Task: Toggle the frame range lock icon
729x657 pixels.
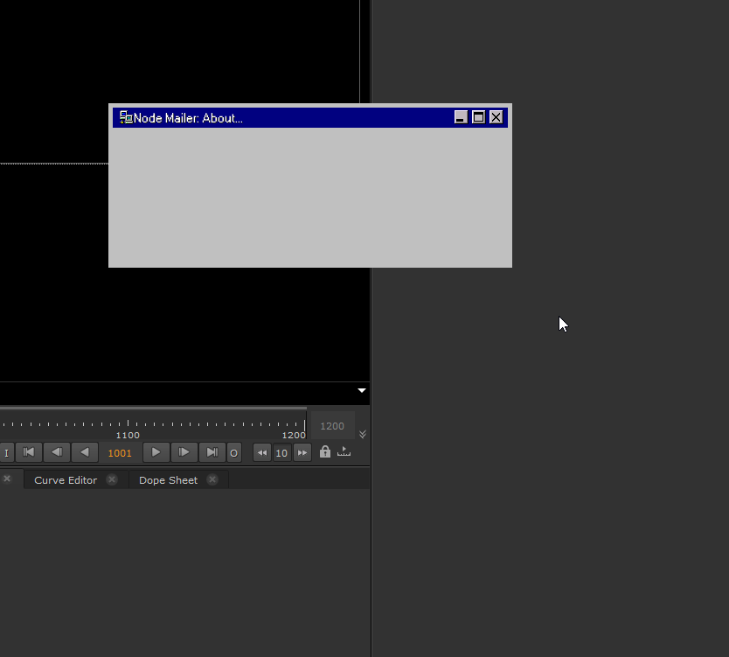Action: pos(325,451)
